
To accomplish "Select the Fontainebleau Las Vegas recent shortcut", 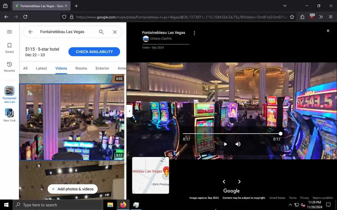I will click(9, 95).
